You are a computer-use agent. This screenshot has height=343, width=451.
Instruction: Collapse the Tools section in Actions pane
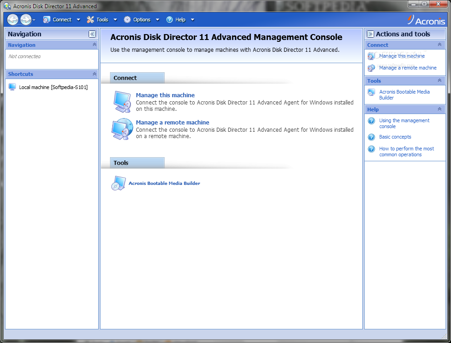click(x=440, y=80)
